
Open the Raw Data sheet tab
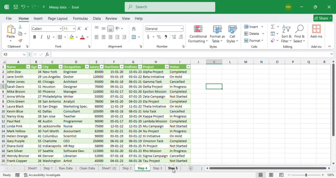(66, 168)
